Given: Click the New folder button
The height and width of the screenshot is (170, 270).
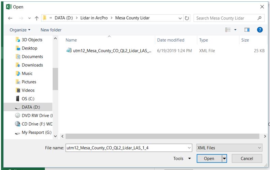Looking at the screenshot, I should [x=51, y=30].
